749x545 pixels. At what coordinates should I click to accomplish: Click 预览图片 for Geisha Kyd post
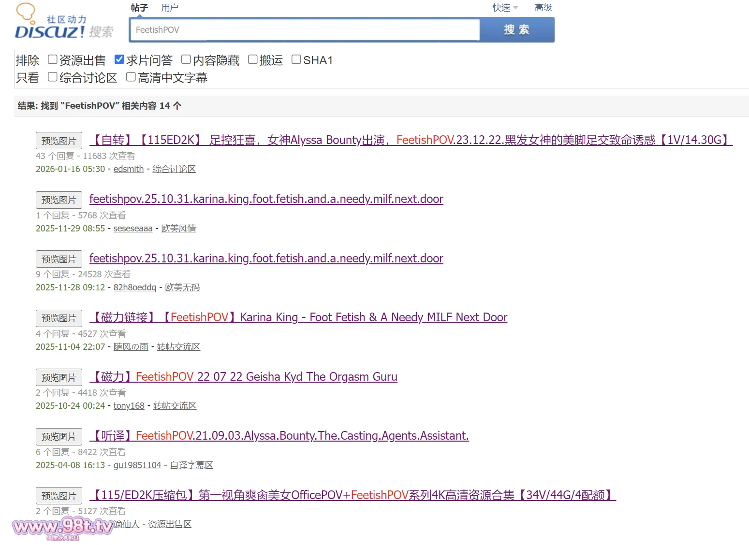coord(59,377)
